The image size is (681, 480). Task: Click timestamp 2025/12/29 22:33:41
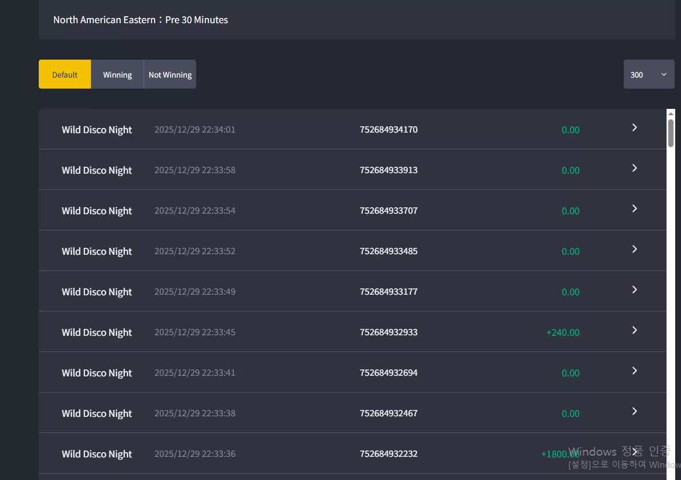pyautogui.click(x=194, y=373)
